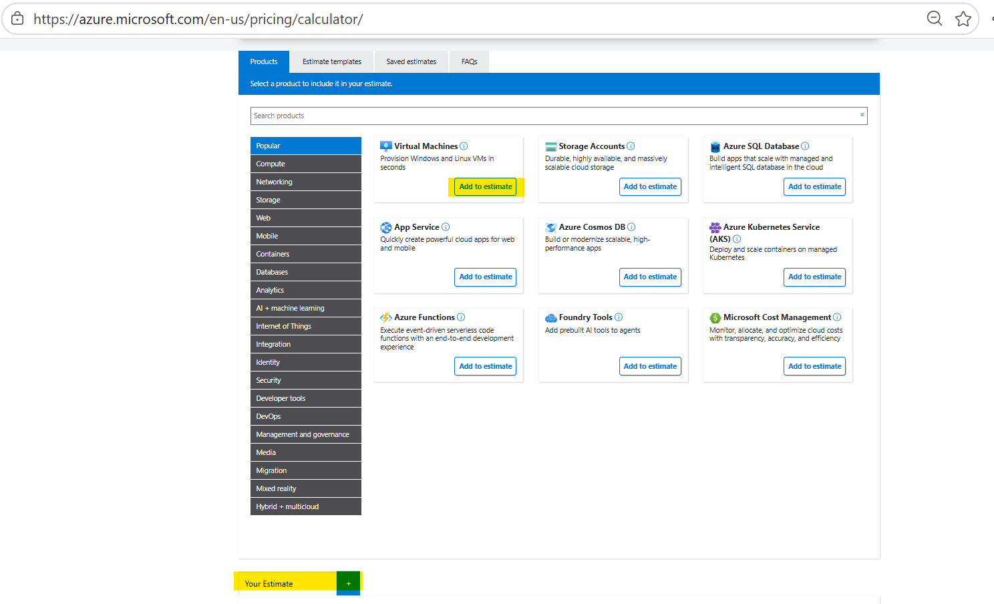Select the Identity category
The height and width of the screenshot is (604, 994).
click(306, 362)
